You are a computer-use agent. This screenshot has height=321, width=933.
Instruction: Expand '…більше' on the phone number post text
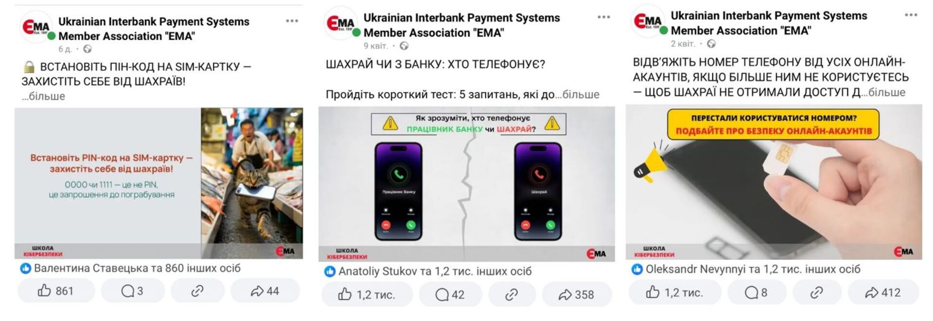click(x=883, y=92)
